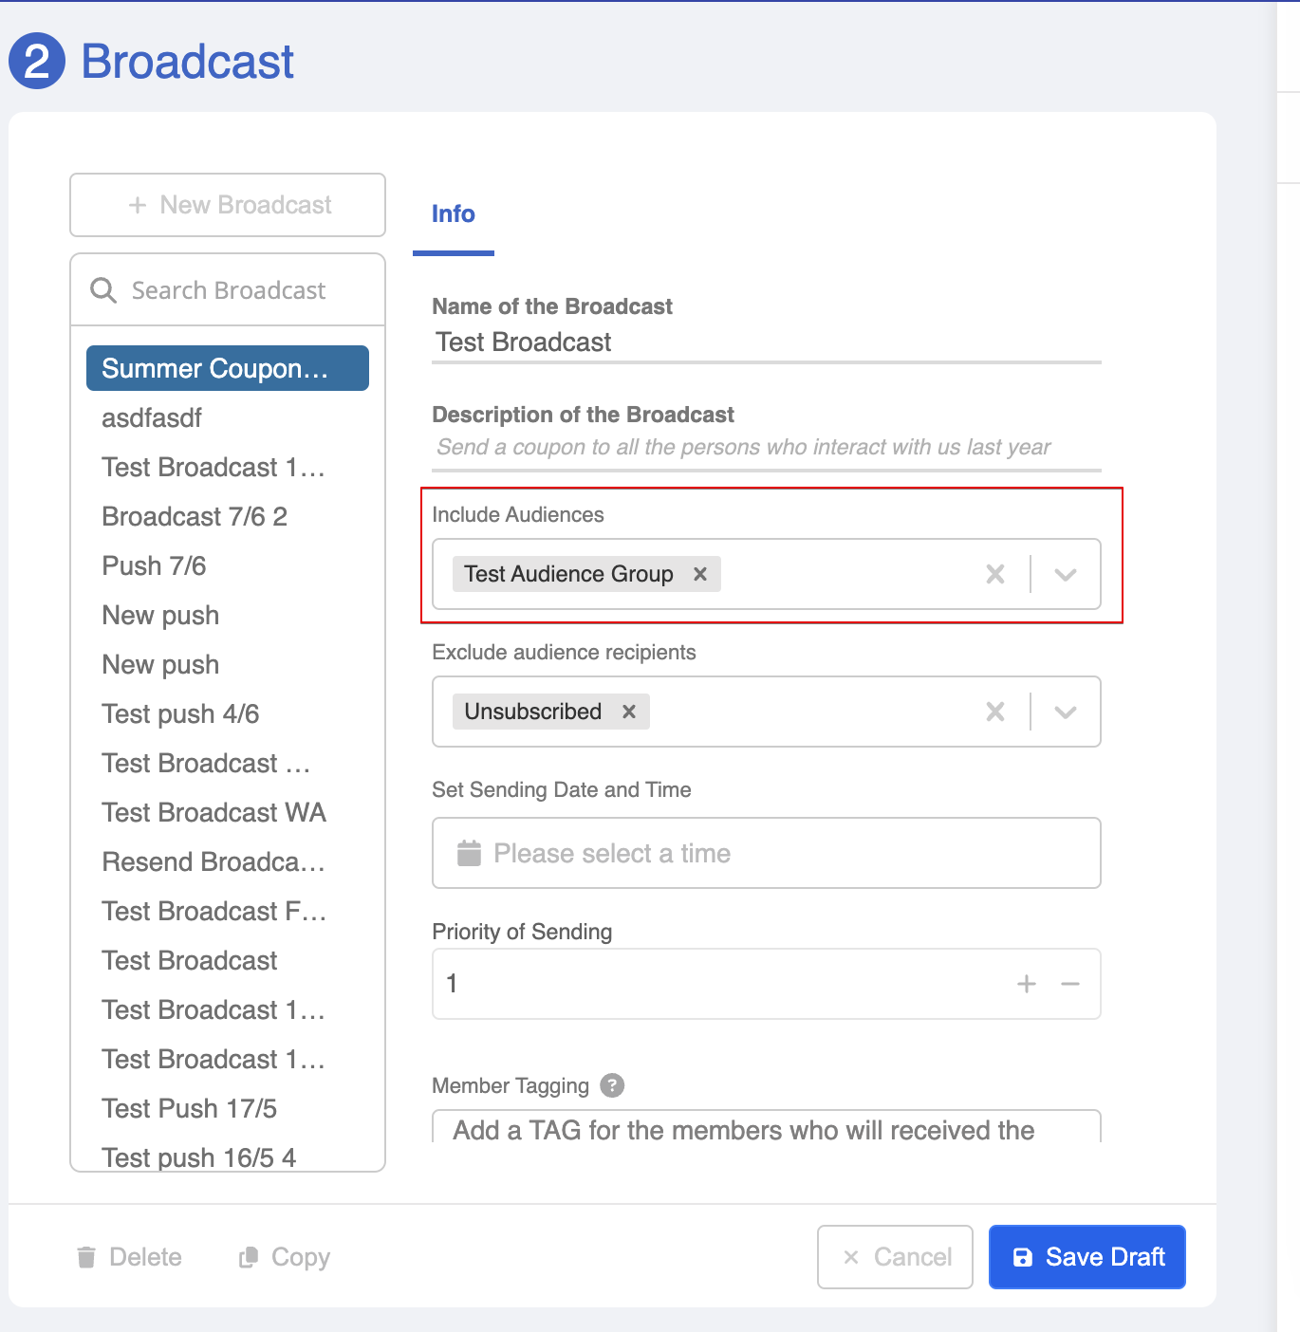Select Summer Coupon broadcast in list
Image resolution: width=1300 pixels, height=1332 pixels.
228,368
